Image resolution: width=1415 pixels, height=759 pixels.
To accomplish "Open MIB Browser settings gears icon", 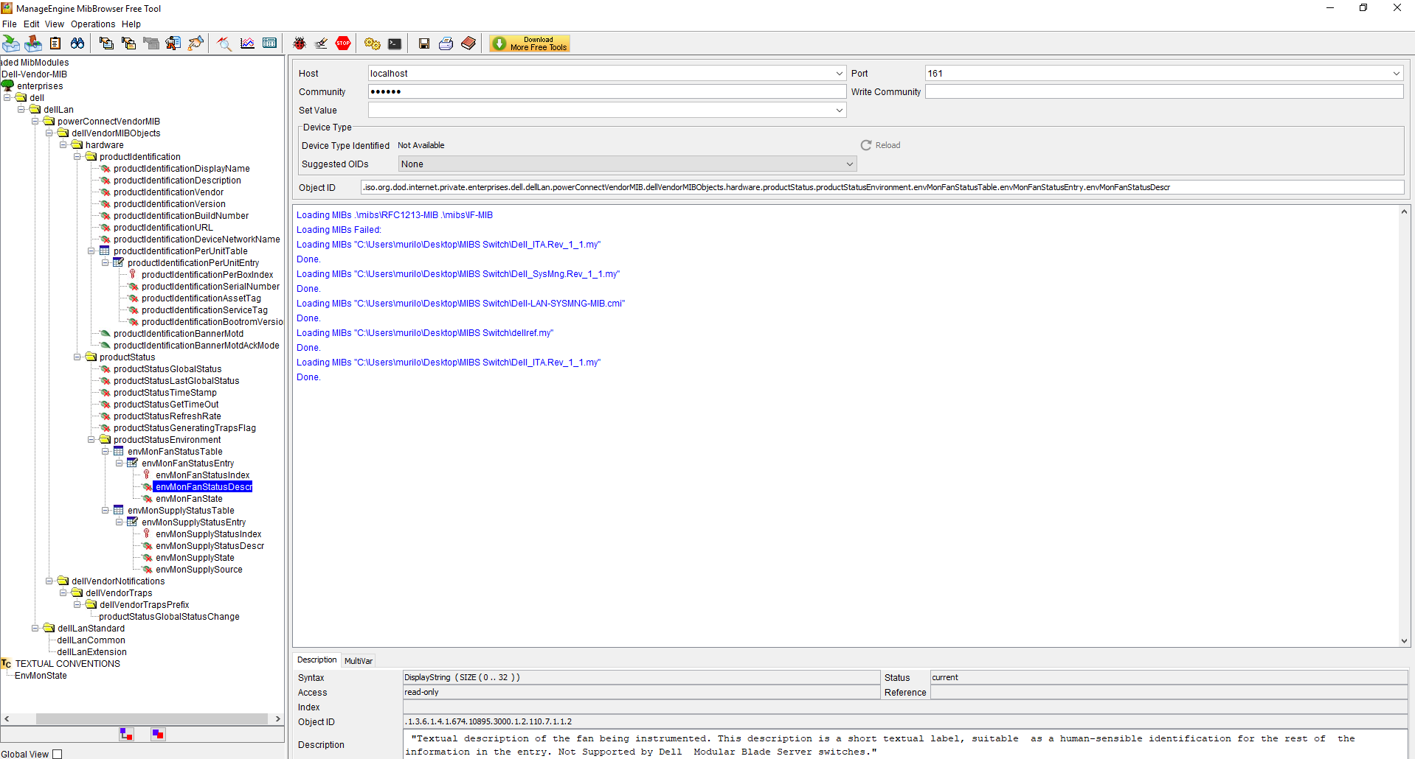I will pos(373,43).
